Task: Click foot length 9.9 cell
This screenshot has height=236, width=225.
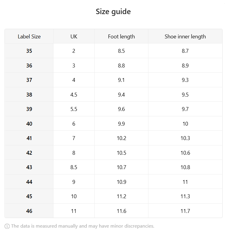Action: [x=121, y=124]
